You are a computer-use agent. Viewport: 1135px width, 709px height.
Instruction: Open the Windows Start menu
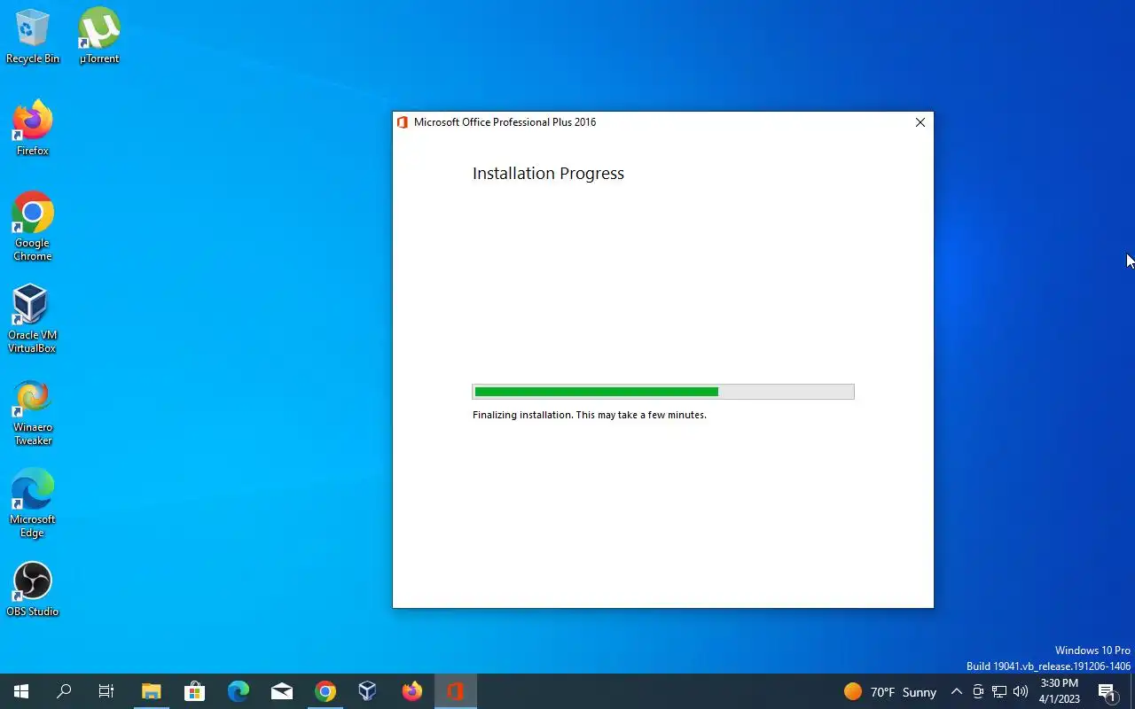(x=21, y=691)
